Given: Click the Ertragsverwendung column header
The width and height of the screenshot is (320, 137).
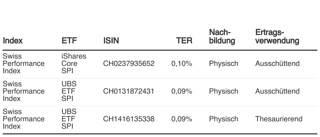Looking at the screenshot, I should pyautogui.click(x=277, y=37).
